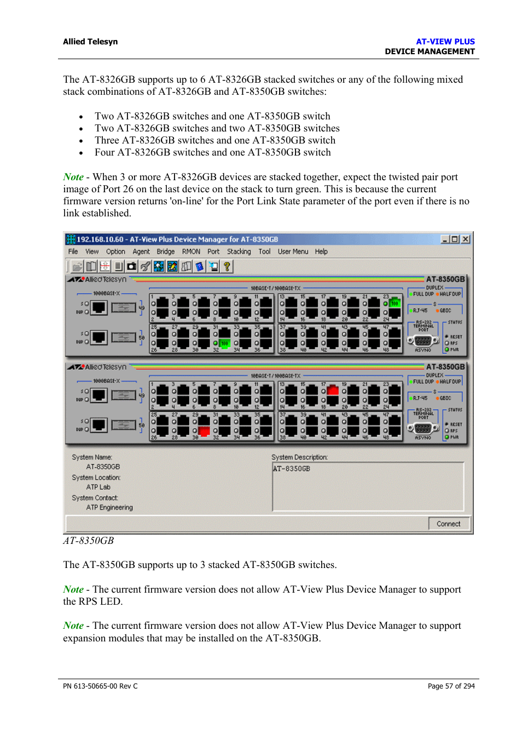Open the Tool menu
This screenshot has height=740, width=522.
pyautogui.click(x=264, y=252)
